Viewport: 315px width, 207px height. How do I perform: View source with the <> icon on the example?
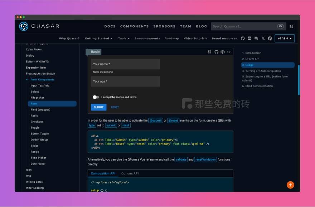pyautogui.click(x=228, y=52)
